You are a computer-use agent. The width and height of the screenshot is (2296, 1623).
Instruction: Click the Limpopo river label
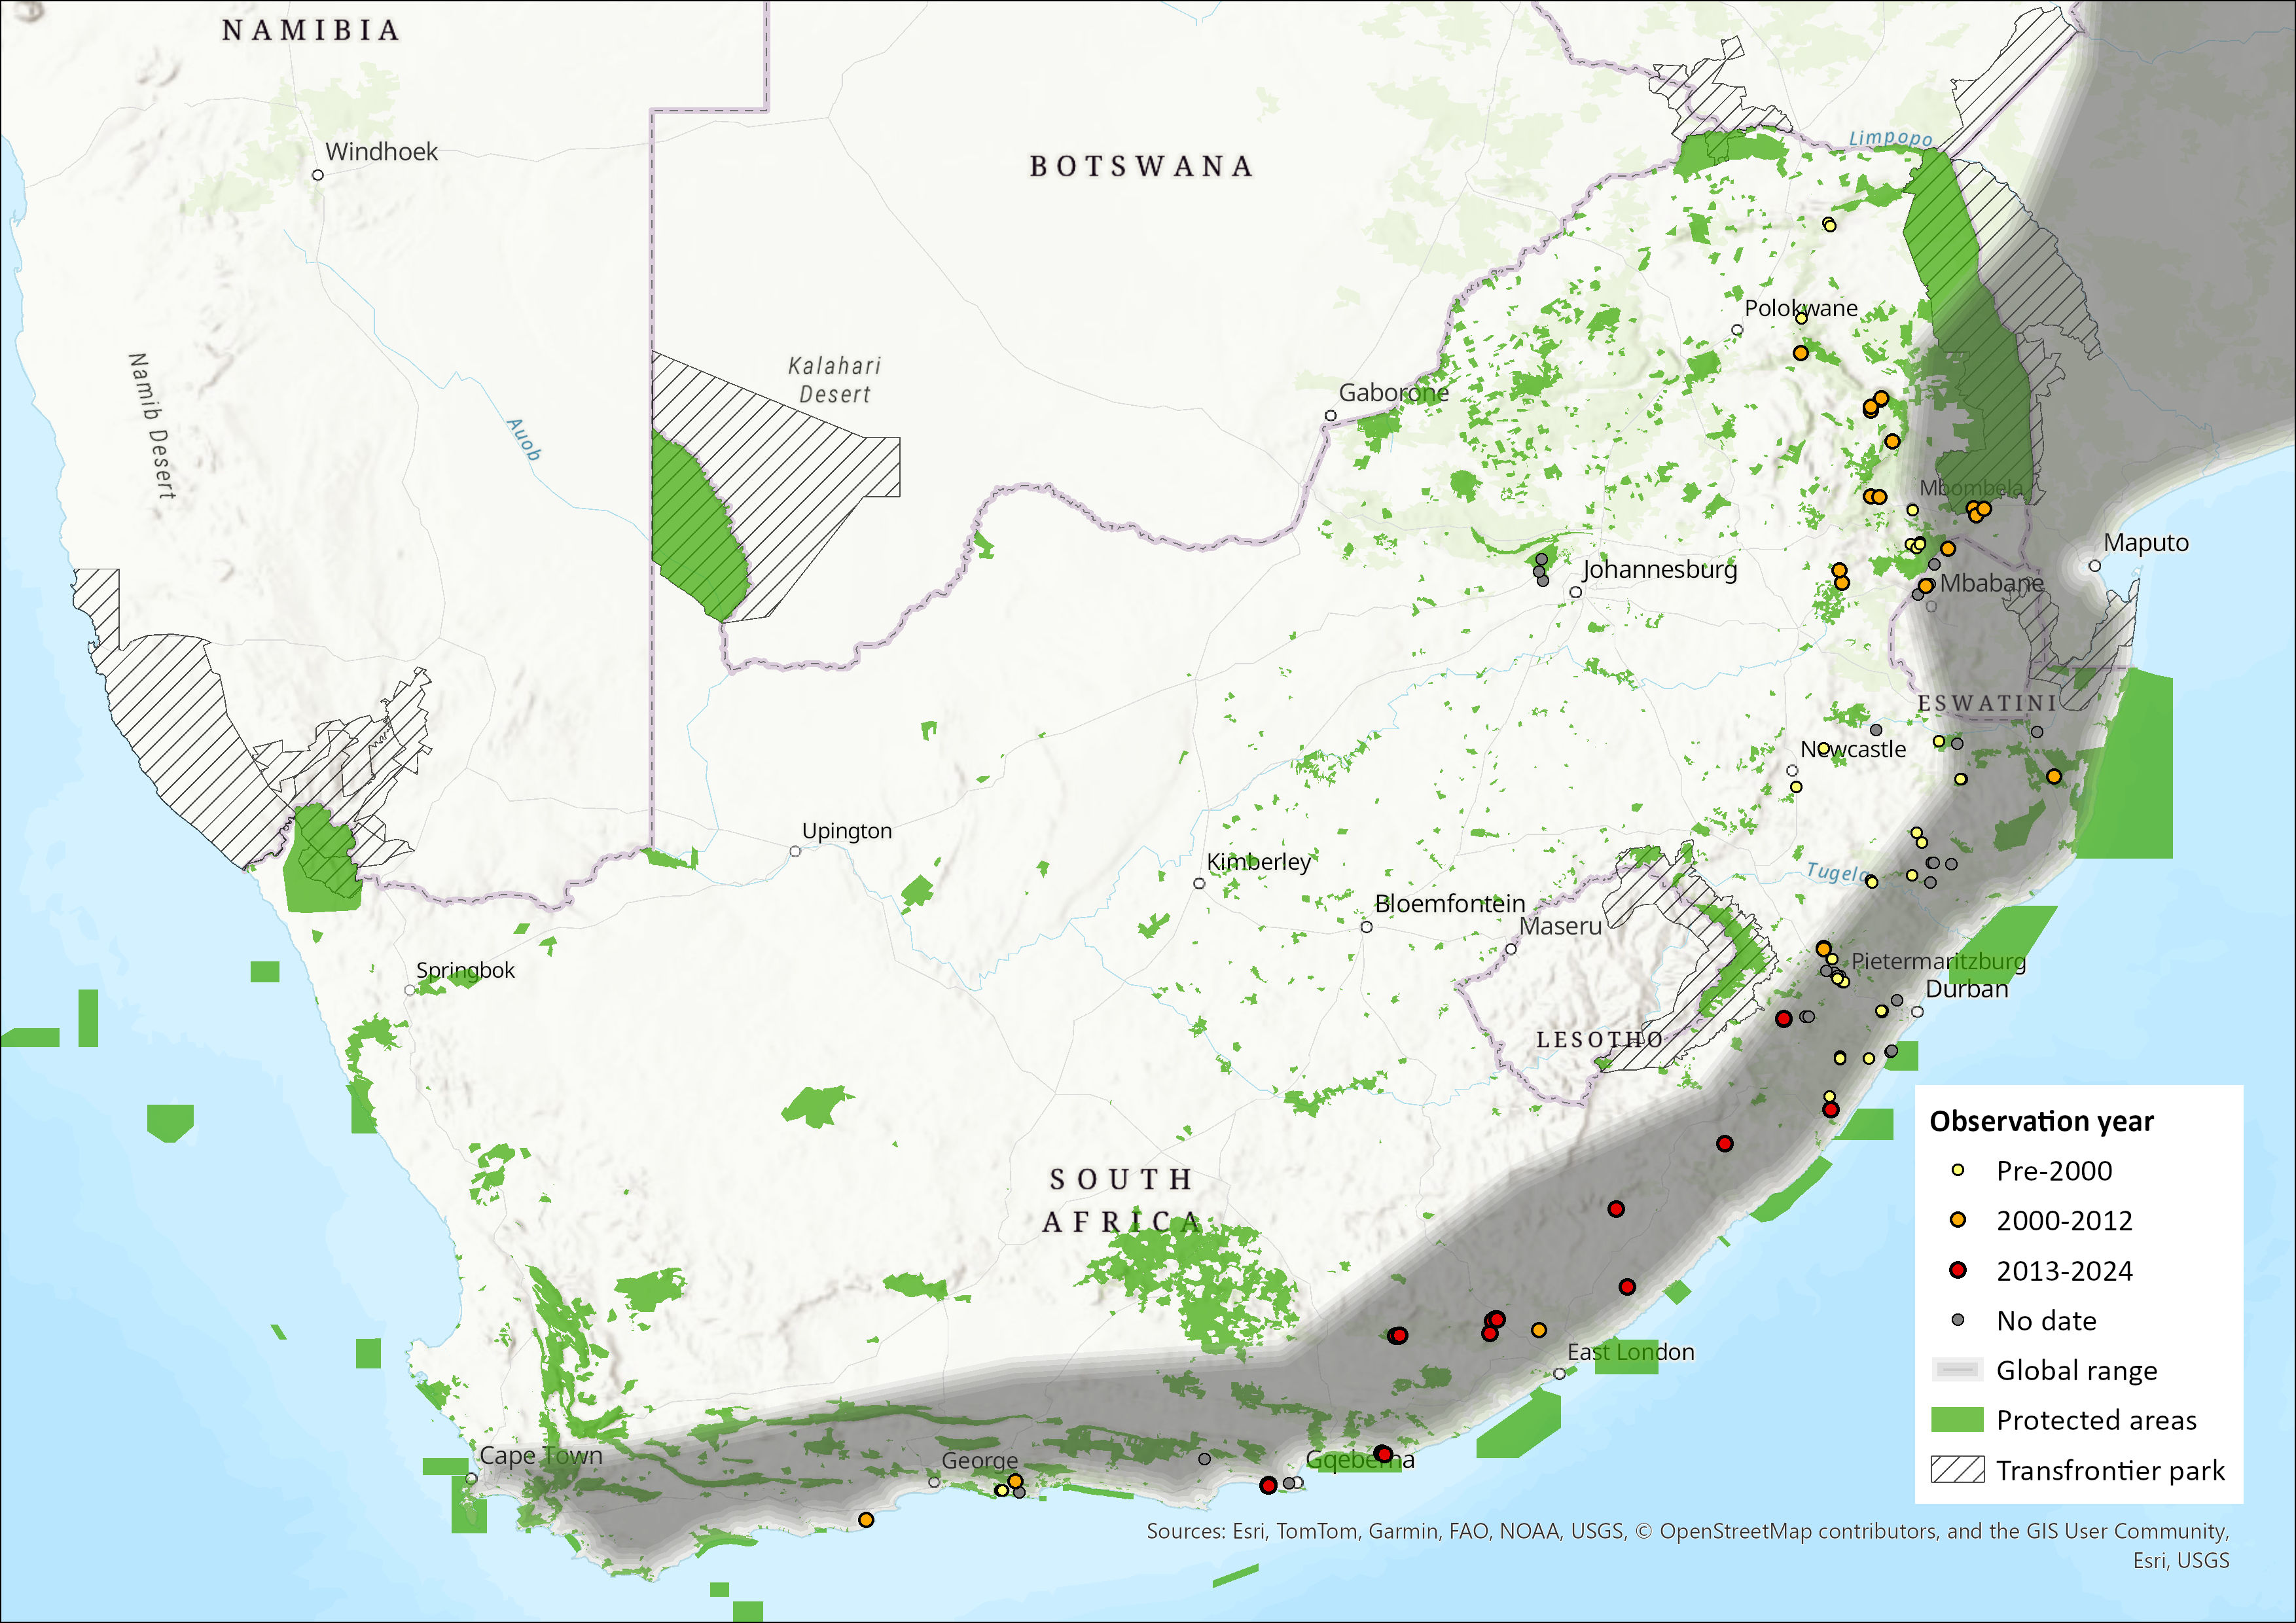pos(1890,138)
